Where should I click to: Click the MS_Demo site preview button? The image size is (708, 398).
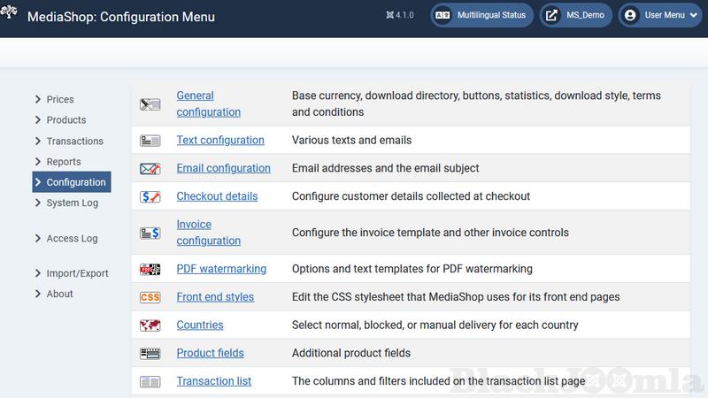click(x=576, y=15)
